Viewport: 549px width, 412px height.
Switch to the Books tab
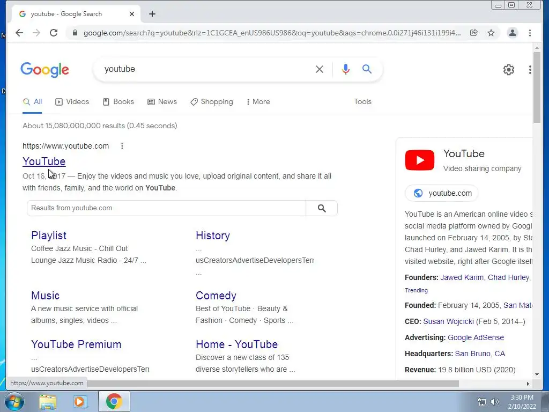(118, 101)
